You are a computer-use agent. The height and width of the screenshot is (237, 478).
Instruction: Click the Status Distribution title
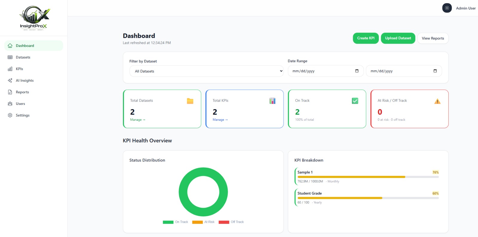[147, 160]
